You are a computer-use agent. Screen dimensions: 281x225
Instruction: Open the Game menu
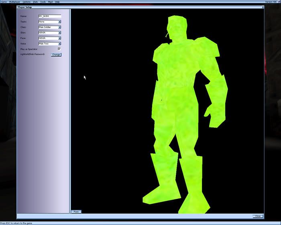point(4,2)
